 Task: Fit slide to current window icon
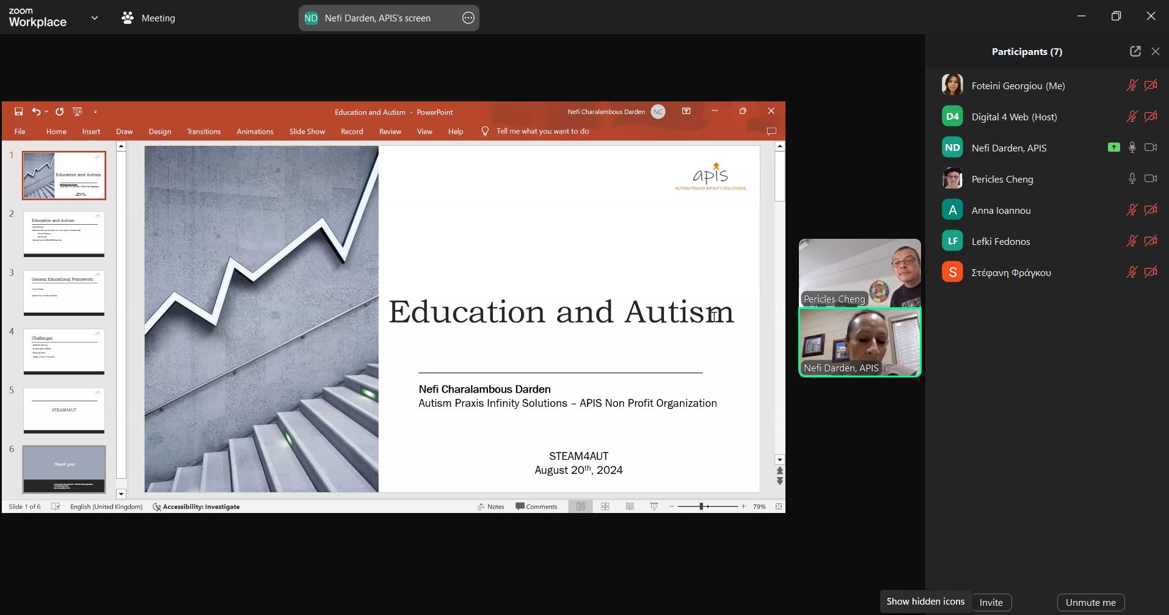click(779, 507)
